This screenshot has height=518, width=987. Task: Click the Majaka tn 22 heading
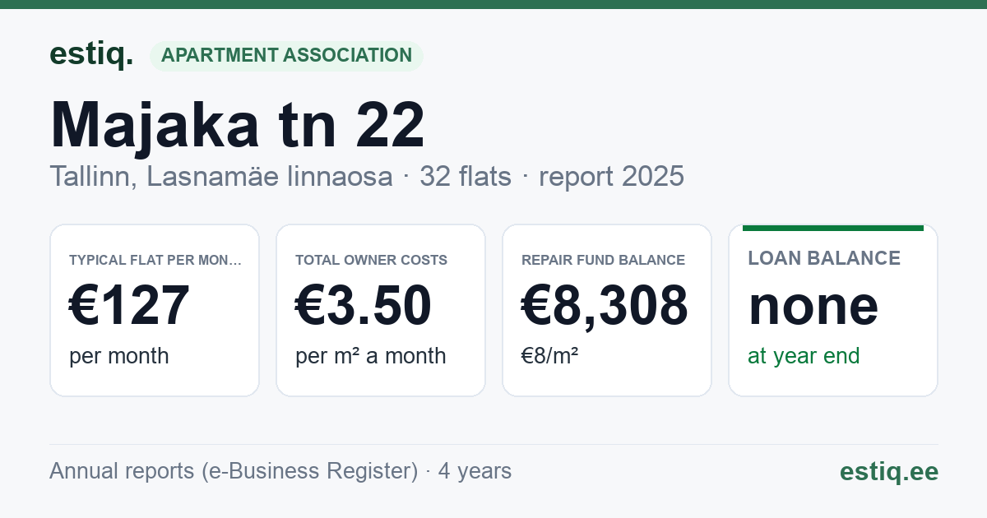(x=238, y=125)
